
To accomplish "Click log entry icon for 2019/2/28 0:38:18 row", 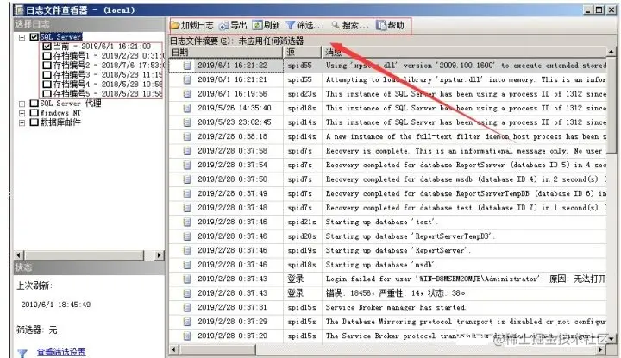I will click(x=187, y=136).
